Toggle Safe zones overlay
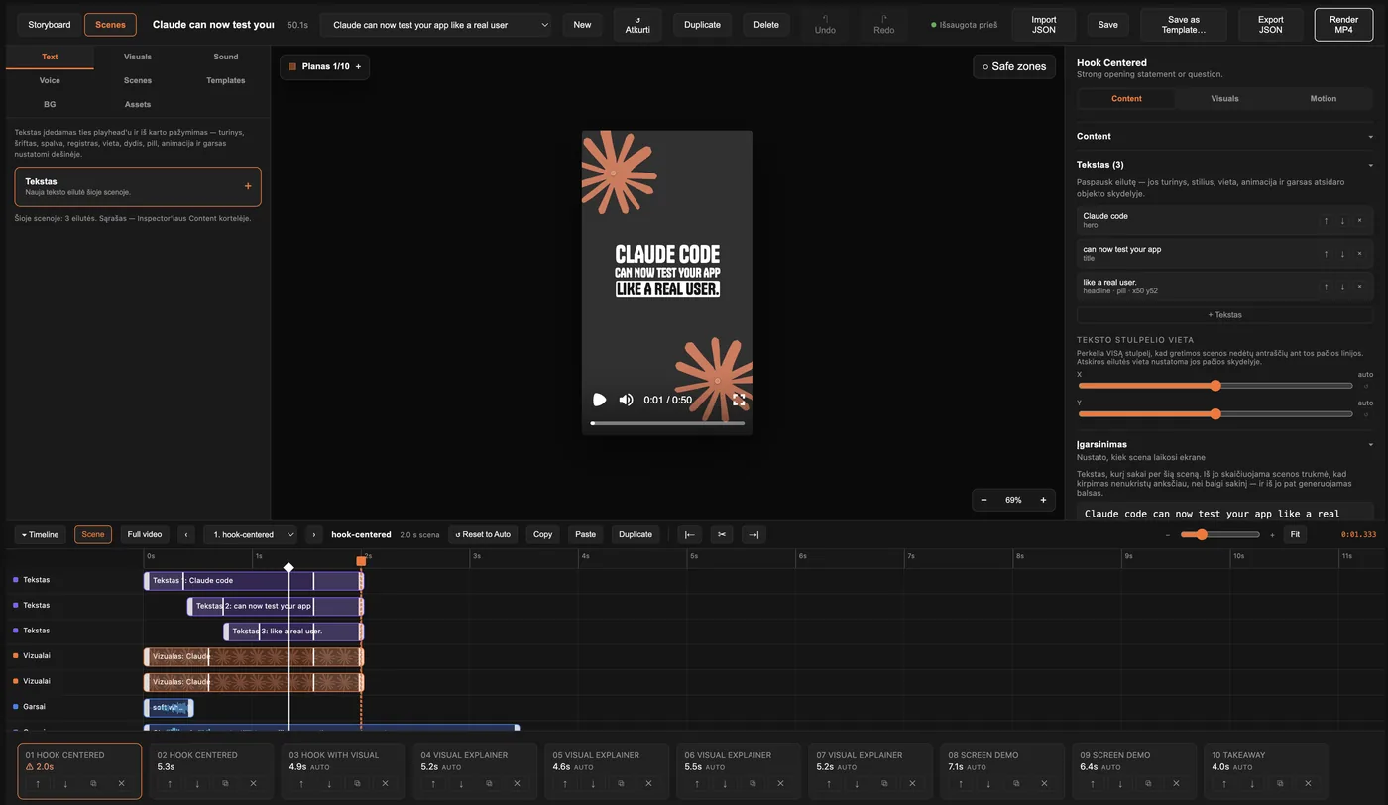1388x805 pixels. tap(1013, 66)
